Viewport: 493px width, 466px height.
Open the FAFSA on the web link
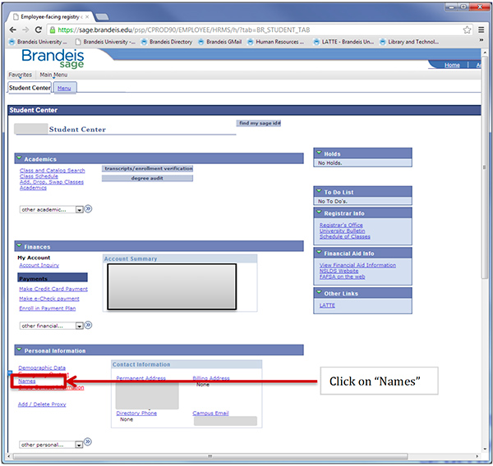343,276
